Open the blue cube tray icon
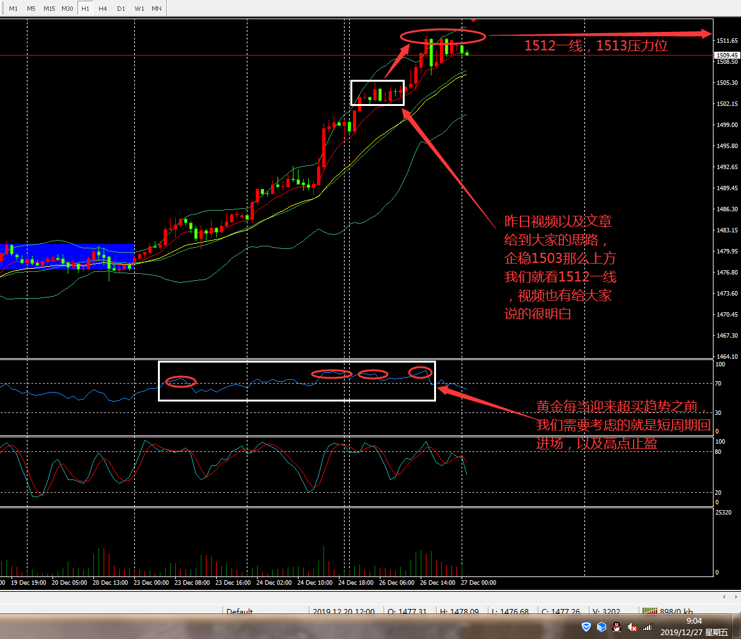 pyautogui.click(x=601, y=627)
